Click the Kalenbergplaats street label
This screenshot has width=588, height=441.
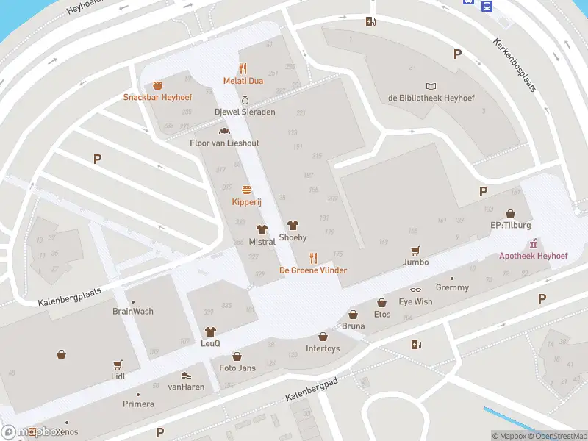pyautogui.click(x=70, y=297)
